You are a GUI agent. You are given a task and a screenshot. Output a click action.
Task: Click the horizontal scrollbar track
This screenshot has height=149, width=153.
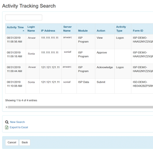pos(80,107)
